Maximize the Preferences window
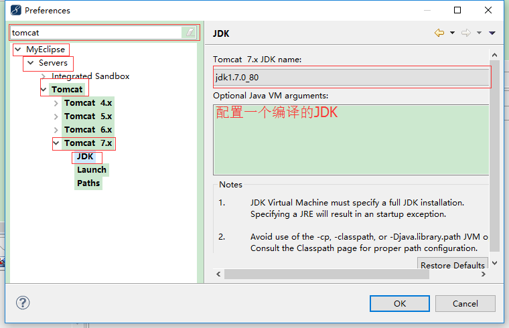 coord(457,11)
